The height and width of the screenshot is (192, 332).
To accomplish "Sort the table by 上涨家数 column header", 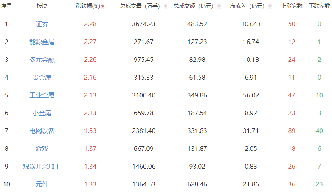I will coord(292,6).
